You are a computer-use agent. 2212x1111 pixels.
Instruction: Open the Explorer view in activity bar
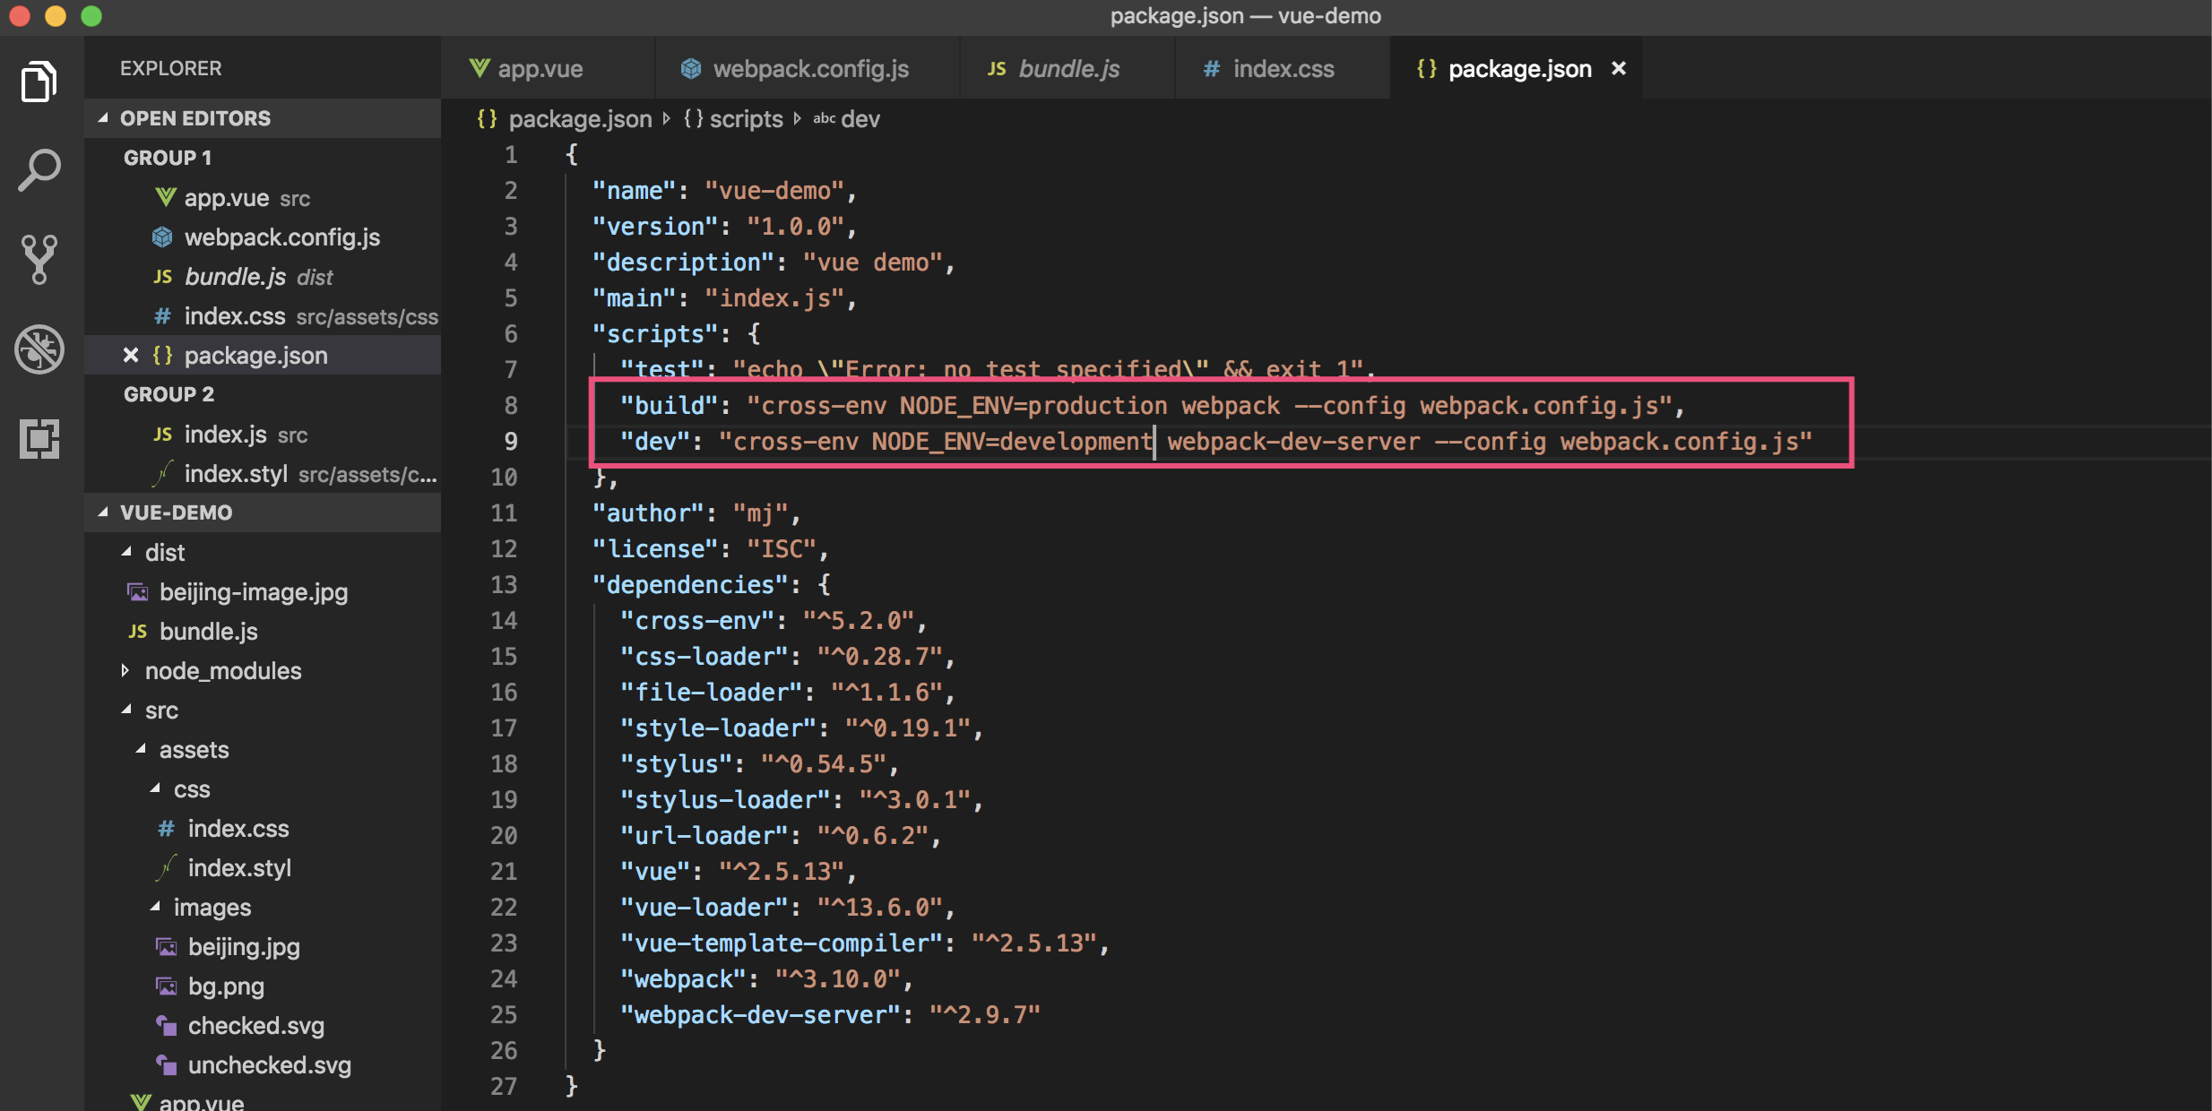[x=39, y=82]
